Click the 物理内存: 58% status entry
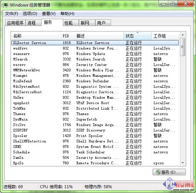Screen dimensions: 196x193 point(98,187)
